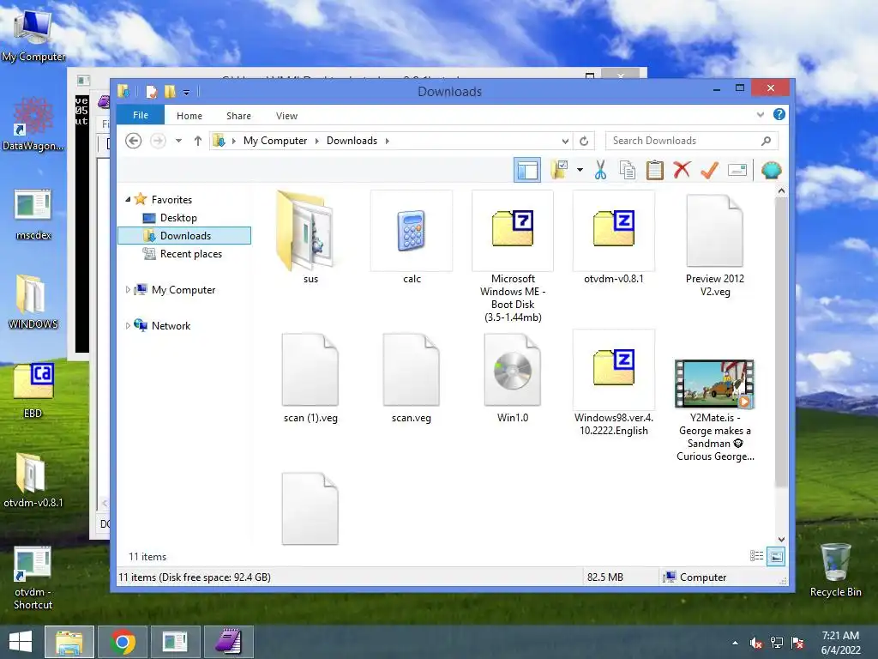Click the Cut scissors toolbar icon
The height and width of the screenshot is (659, 878).
pos(600,170)
